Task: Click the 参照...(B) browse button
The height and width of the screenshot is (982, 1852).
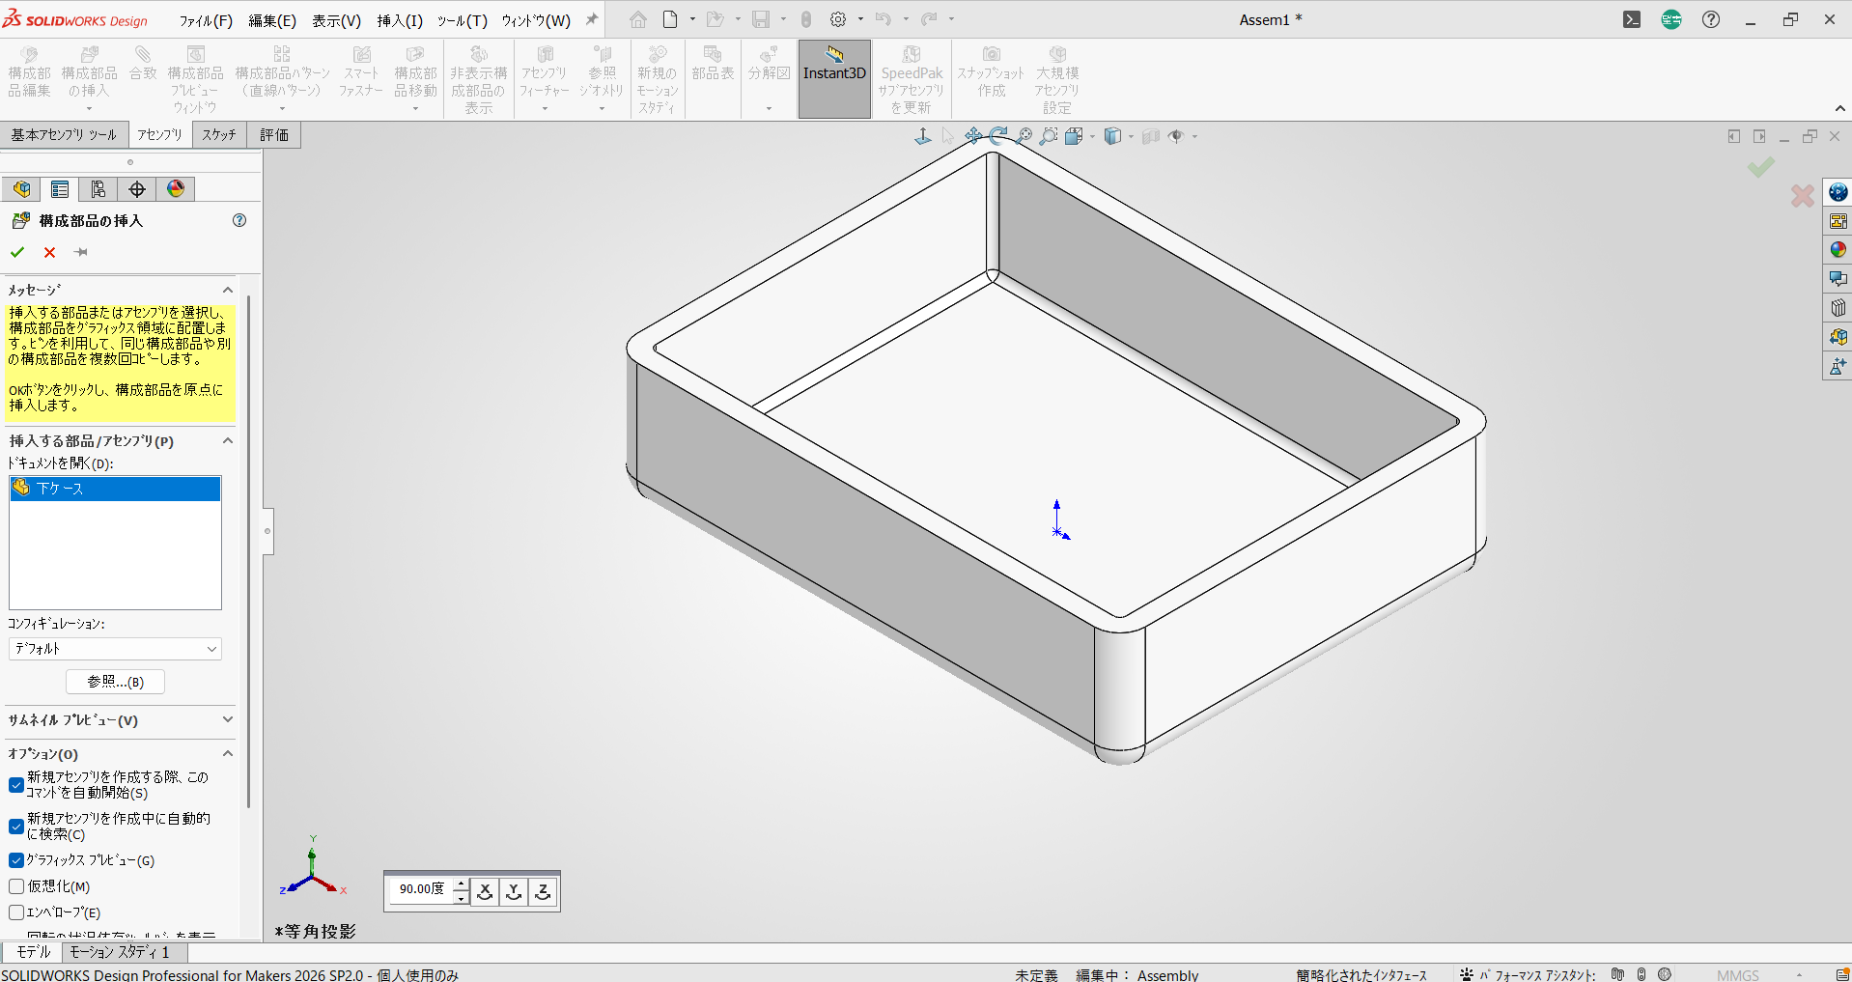Action: click(115, 682)
